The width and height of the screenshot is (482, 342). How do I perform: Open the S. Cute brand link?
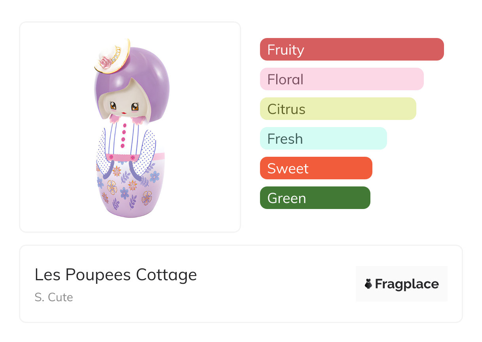click(x=54, y=297)
